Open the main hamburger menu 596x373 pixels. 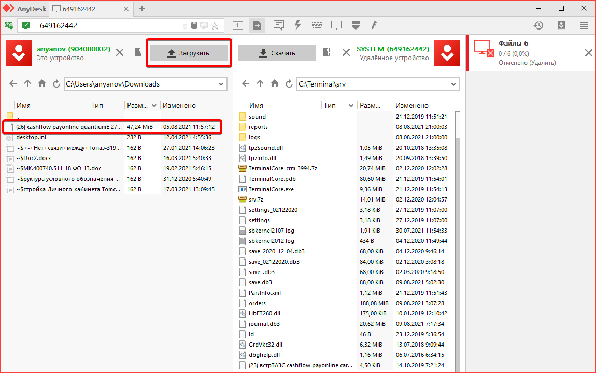(x=584, y=25)
